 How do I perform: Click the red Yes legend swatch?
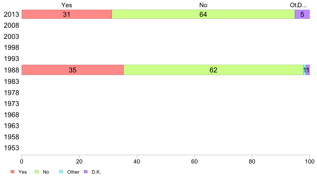pos(12,172)
